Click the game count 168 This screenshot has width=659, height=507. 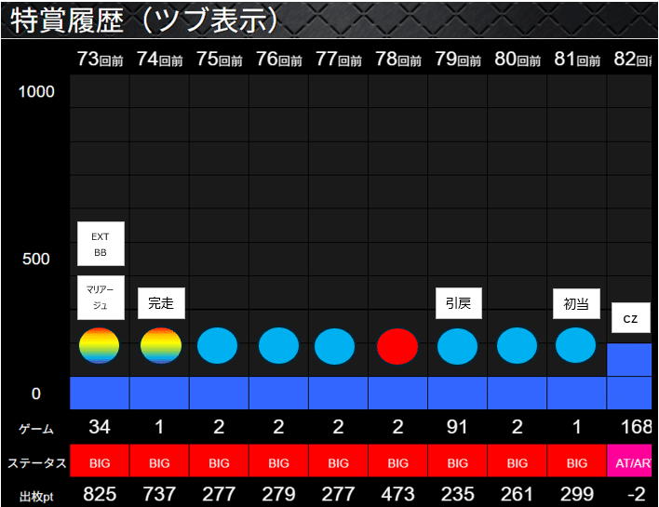tap(637, 427)
